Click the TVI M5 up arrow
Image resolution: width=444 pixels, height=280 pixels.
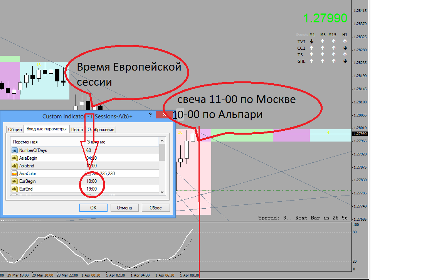(x=323, y=41)
